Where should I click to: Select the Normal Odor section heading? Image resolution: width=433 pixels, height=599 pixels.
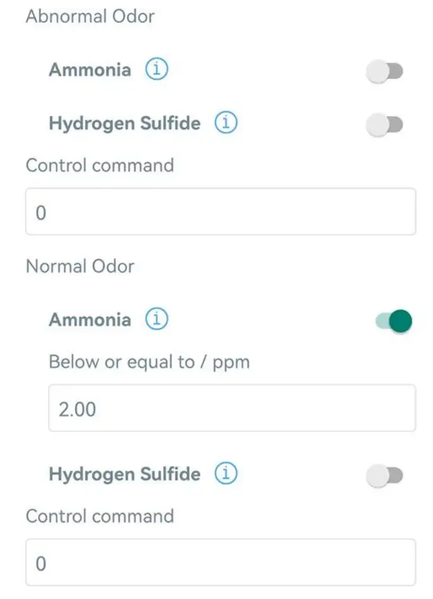(x=79, y=266)
